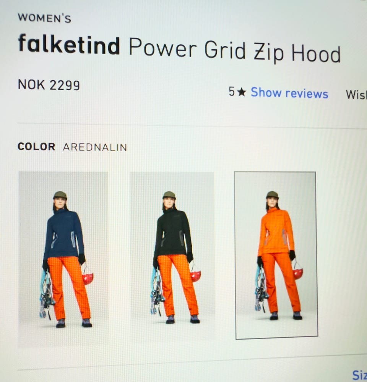Click the WOMEN'S category label

(44, 18)
